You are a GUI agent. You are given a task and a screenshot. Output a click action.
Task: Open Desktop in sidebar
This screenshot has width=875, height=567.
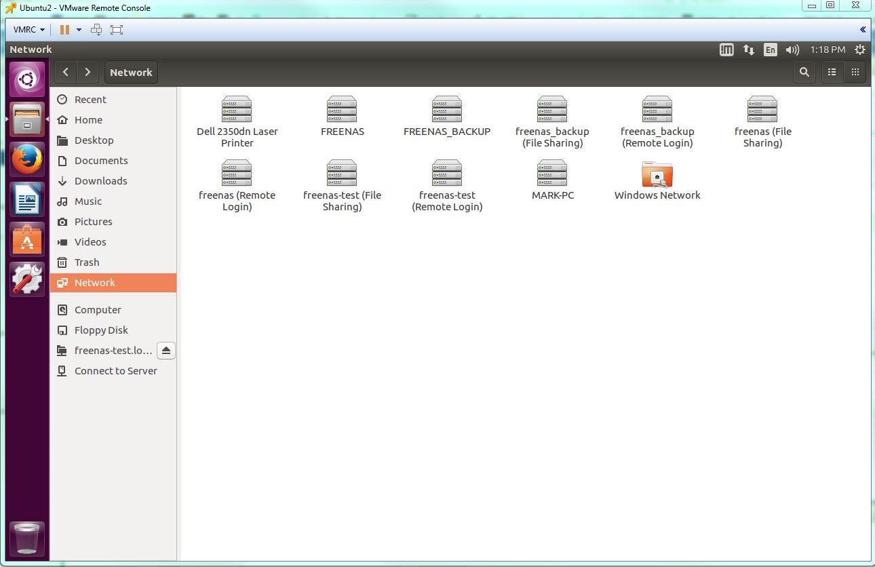(x=113, y=140)
